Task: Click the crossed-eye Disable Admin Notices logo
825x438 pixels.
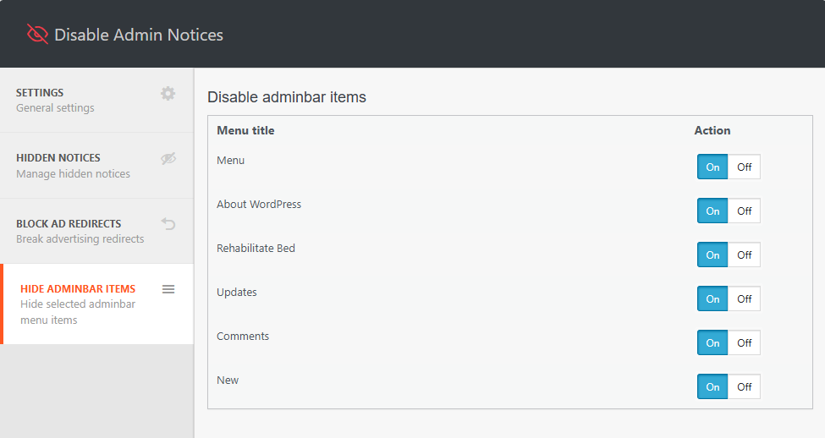Action: (37, 34)
